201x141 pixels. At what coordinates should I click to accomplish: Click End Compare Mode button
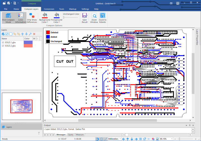[8, 18]
